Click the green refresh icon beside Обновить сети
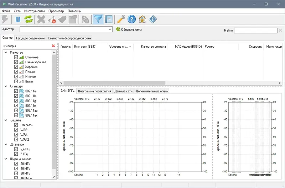Screen dimensions: 285x188 tap(118, 29)
